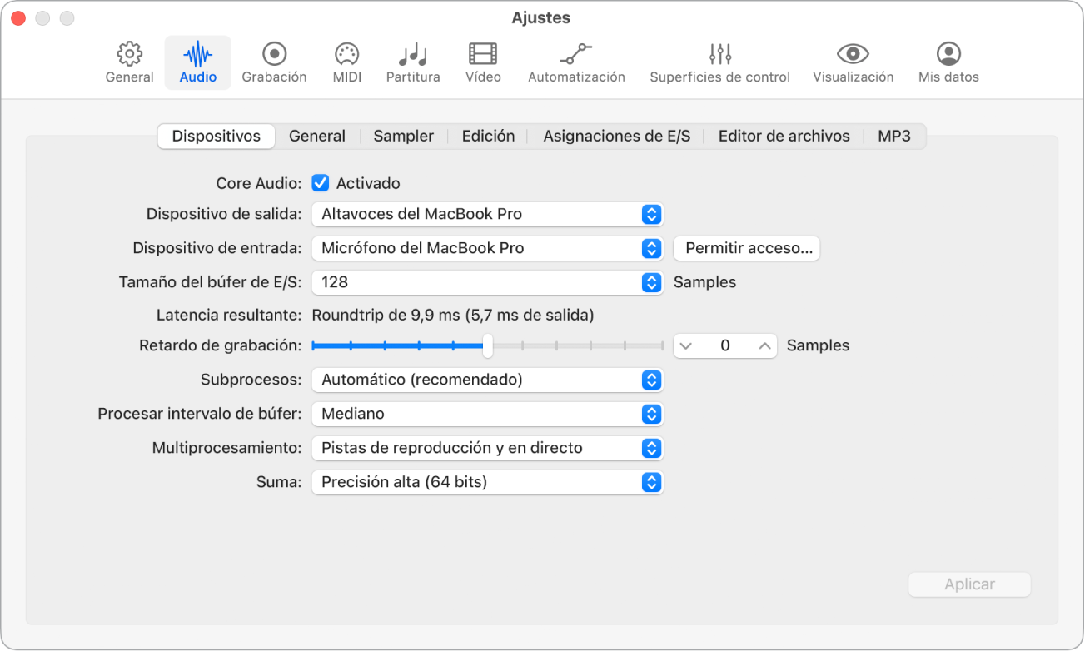The height and width of the screenshot is (651, 1085).
Task: Open the Visualización settings icon
Action: (852, 62)
